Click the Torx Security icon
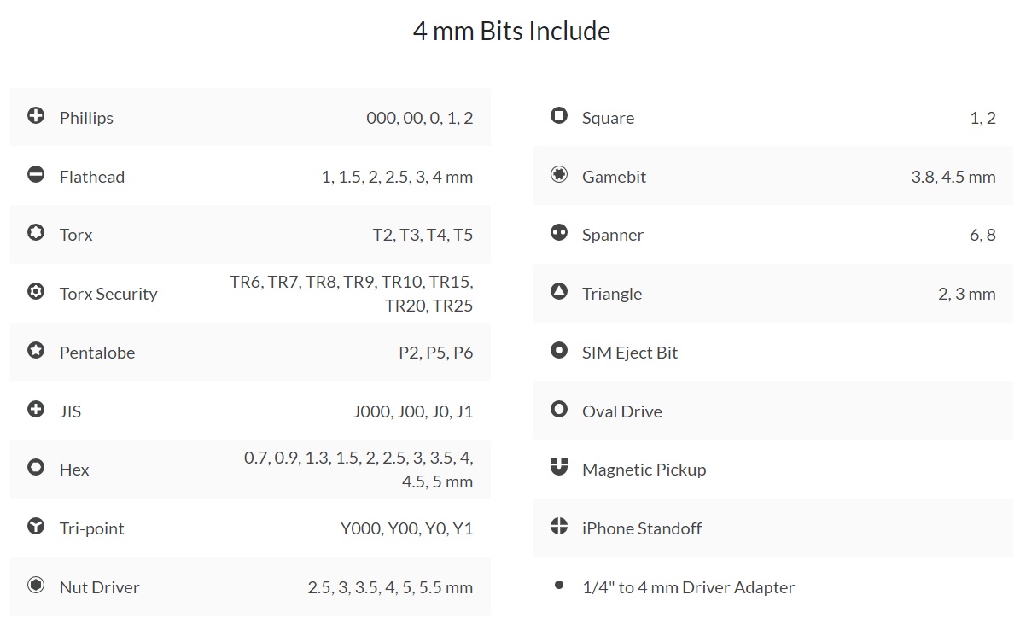 click(x=36, y=292)
